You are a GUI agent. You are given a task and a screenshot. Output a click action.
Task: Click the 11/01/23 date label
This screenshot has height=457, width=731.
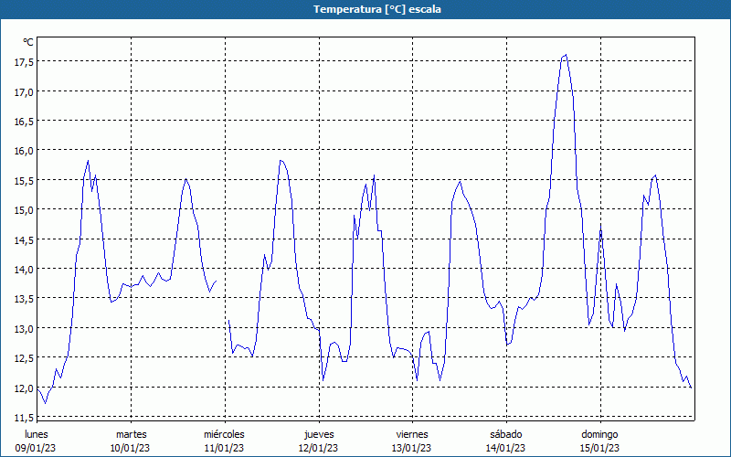pyautogui.click(x=224, y=448)
